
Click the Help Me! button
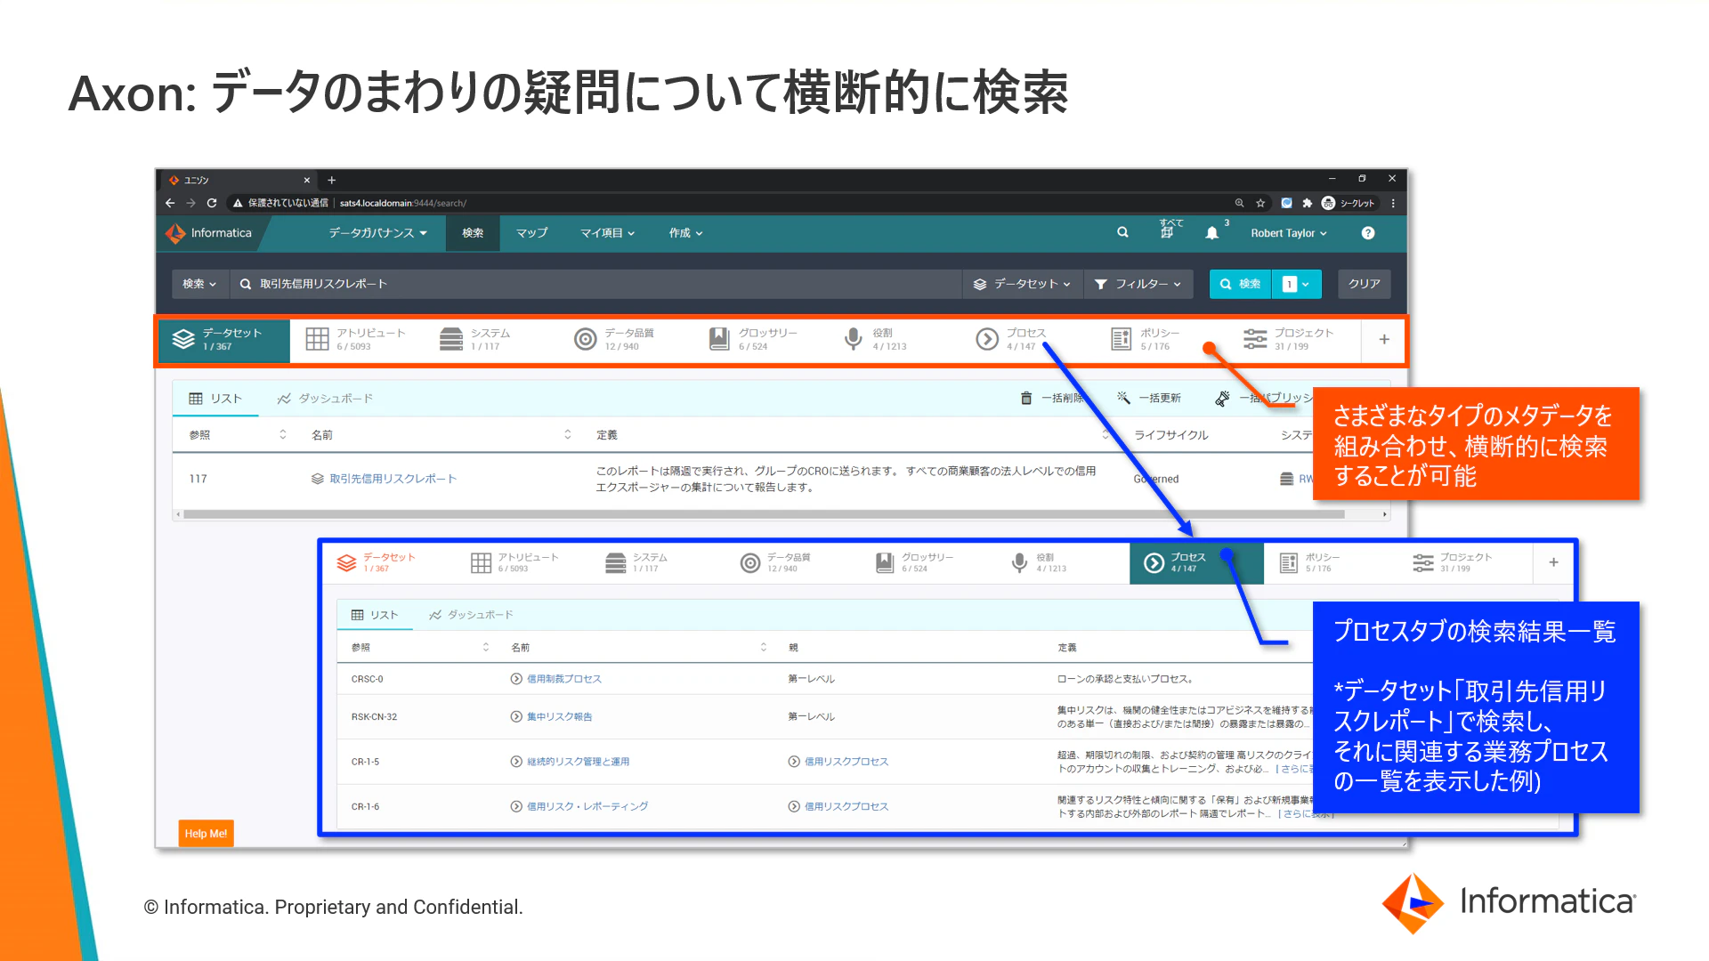click(206, 834)
